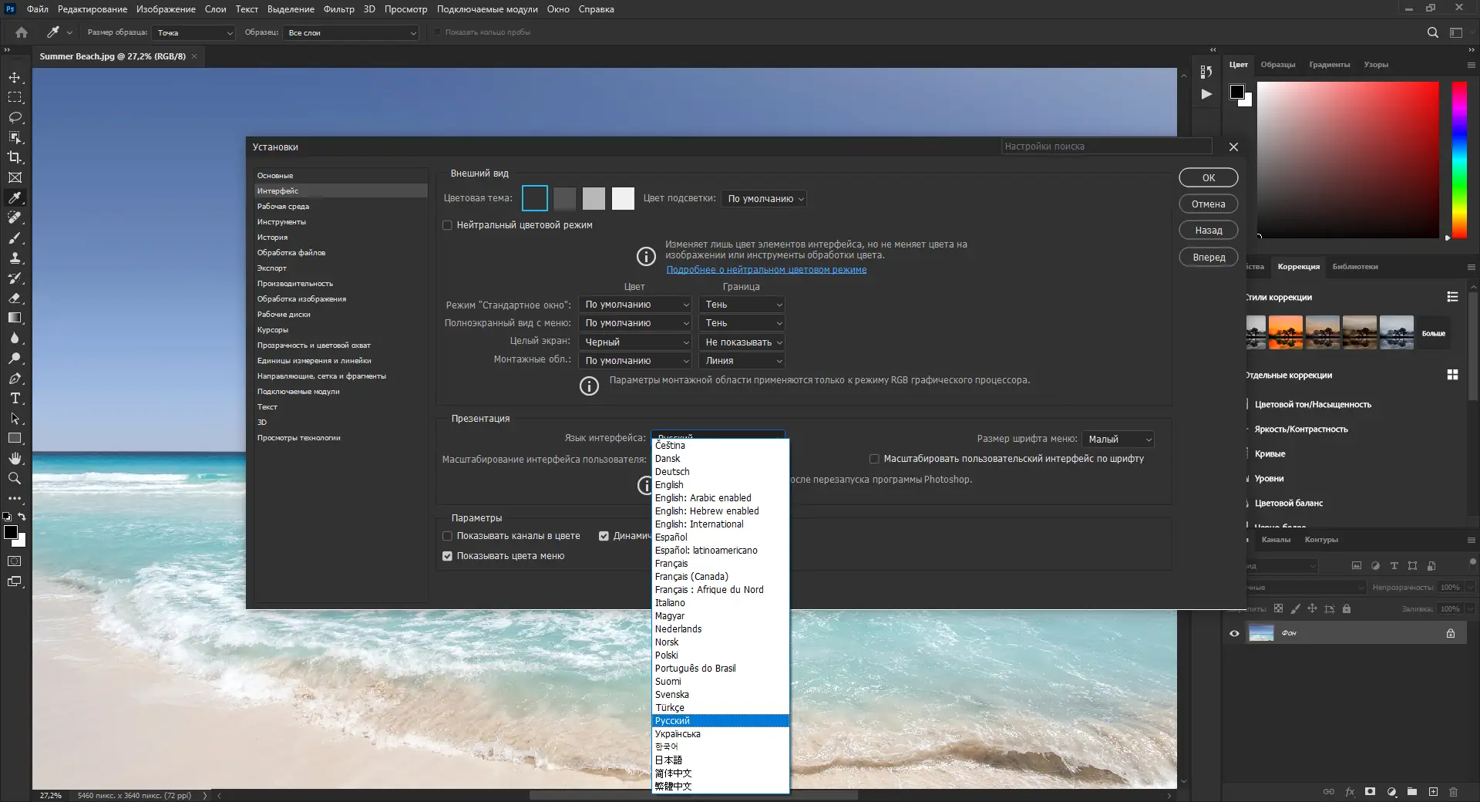
Task: Toggle Показать кольцо пробы checkbox
Action: coord(438,32)
